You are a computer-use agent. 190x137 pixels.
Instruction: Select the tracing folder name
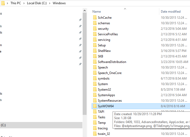[x=103, y=128]
